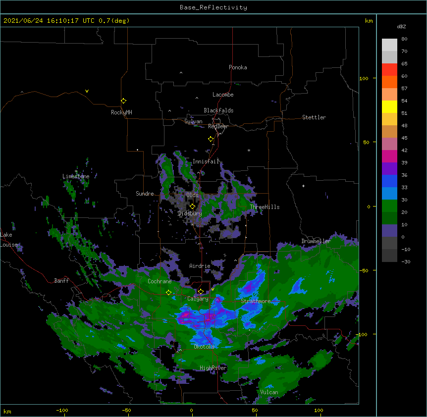Click the red 65–60 dBZ legend swatch
Image resolution: width=427 pixels, height=417 pixels.
[x=389, y=70]
